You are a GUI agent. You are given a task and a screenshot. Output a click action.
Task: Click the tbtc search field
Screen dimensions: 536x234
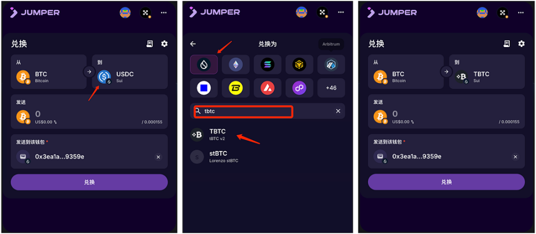(x=244, y=111)
